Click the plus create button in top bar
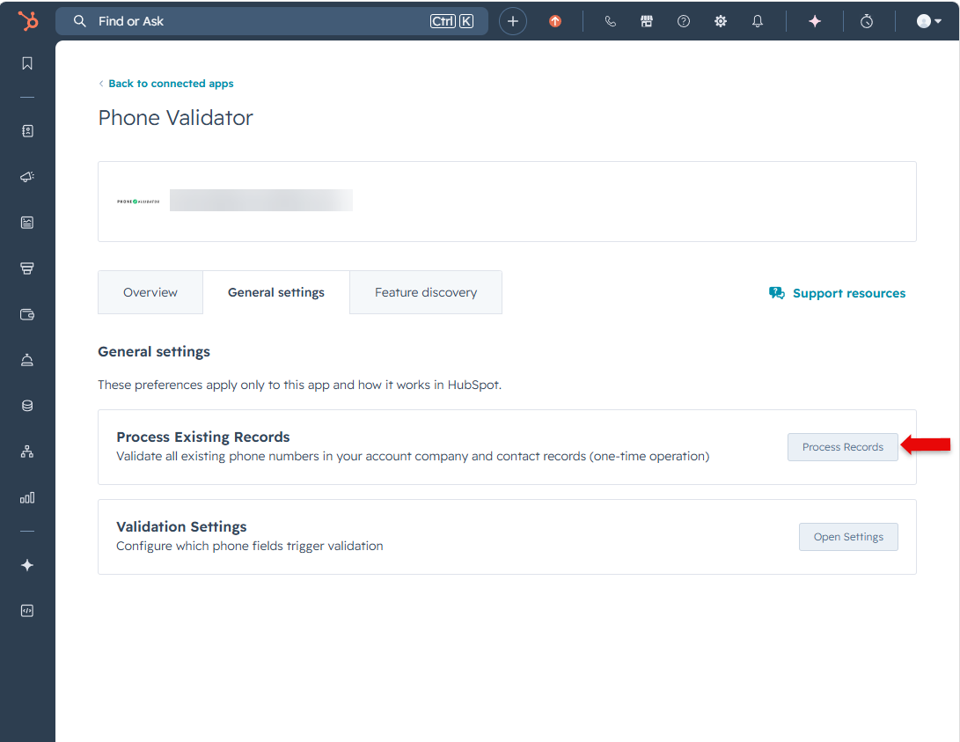960x742 pixels. pyautogui.click(x=512, y=21)
